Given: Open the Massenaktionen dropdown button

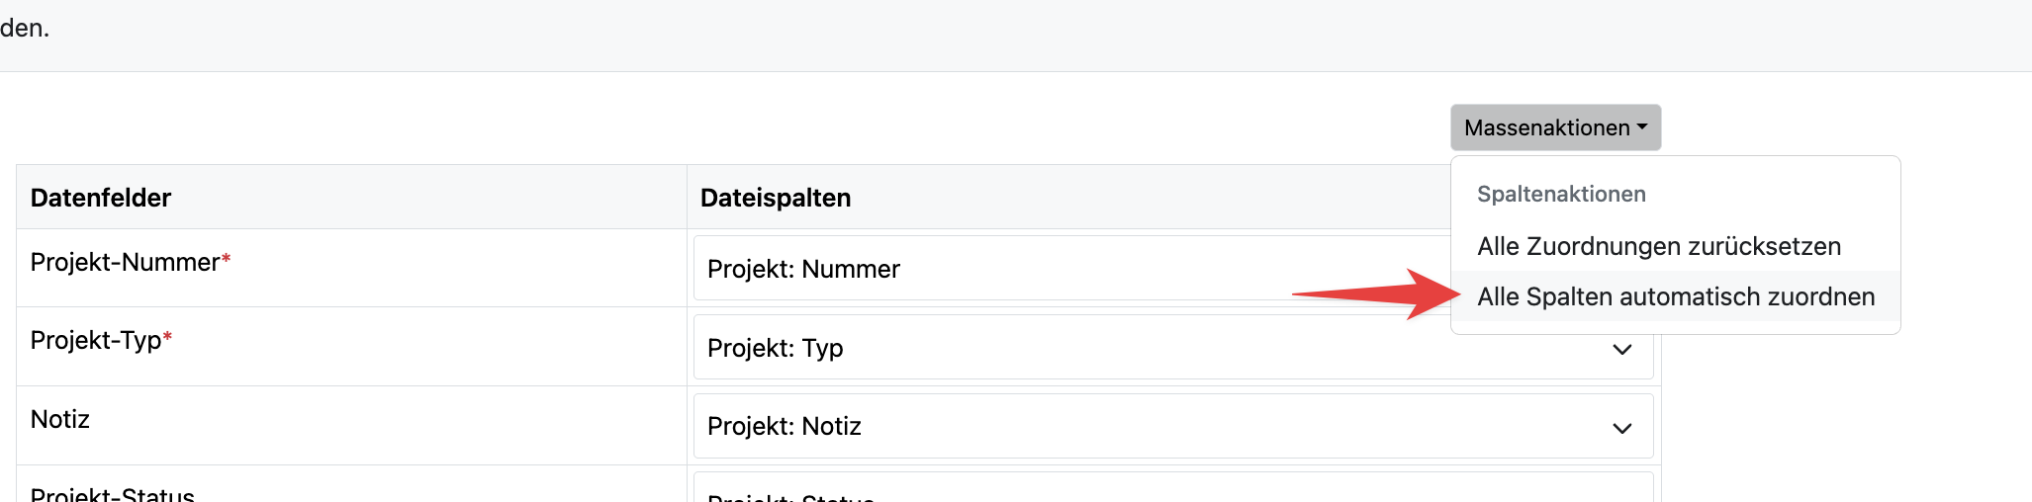Looking at the screenshot, I should 1546,127.
